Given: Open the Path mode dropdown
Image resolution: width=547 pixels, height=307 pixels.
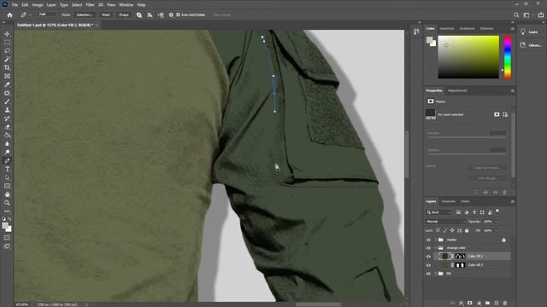Looking at the screenshot, I should tap(48, 14).
